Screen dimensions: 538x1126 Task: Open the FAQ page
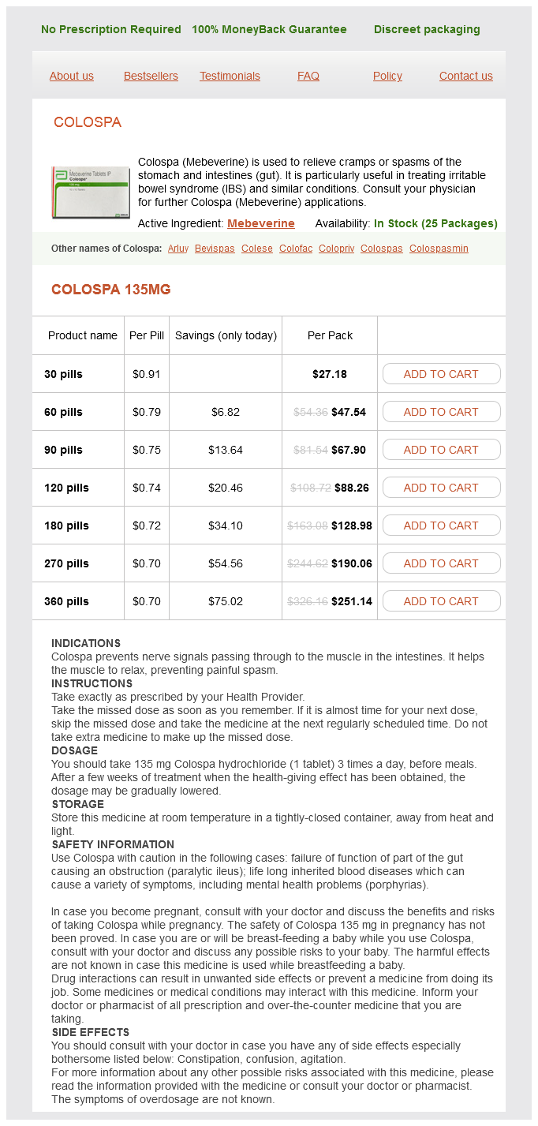coord(308,76)
